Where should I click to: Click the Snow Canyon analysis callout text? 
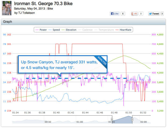(x=59, y=65)
